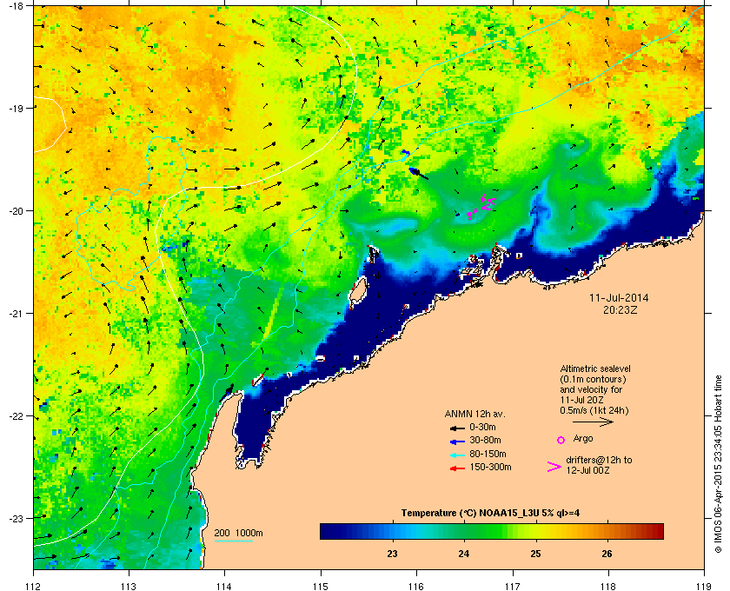Click latitude axis label -19
This screenshot has width=730, height=591.
[x=16, y=109]
